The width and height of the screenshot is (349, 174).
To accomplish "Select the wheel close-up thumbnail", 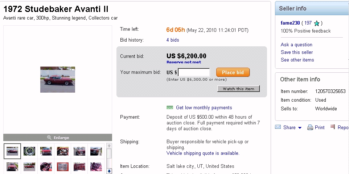I will [29, 151].
